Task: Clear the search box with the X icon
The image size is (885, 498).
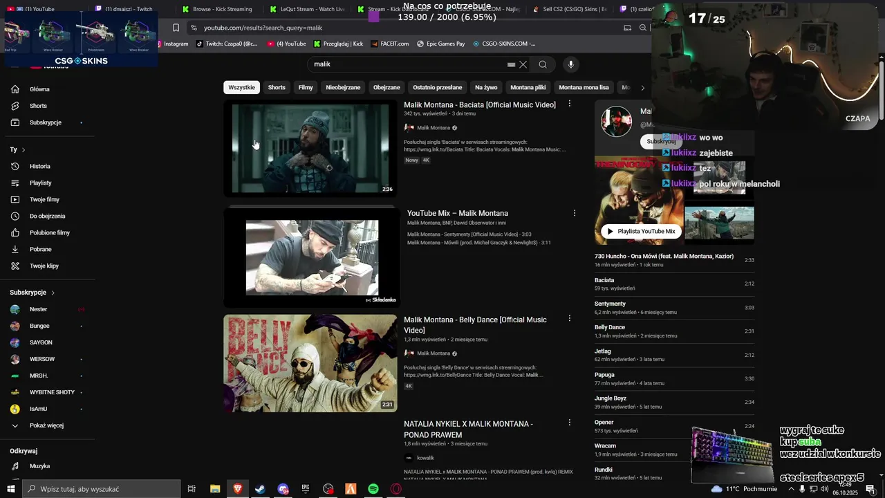Action: pyautogui.click(x=523, y=64)
